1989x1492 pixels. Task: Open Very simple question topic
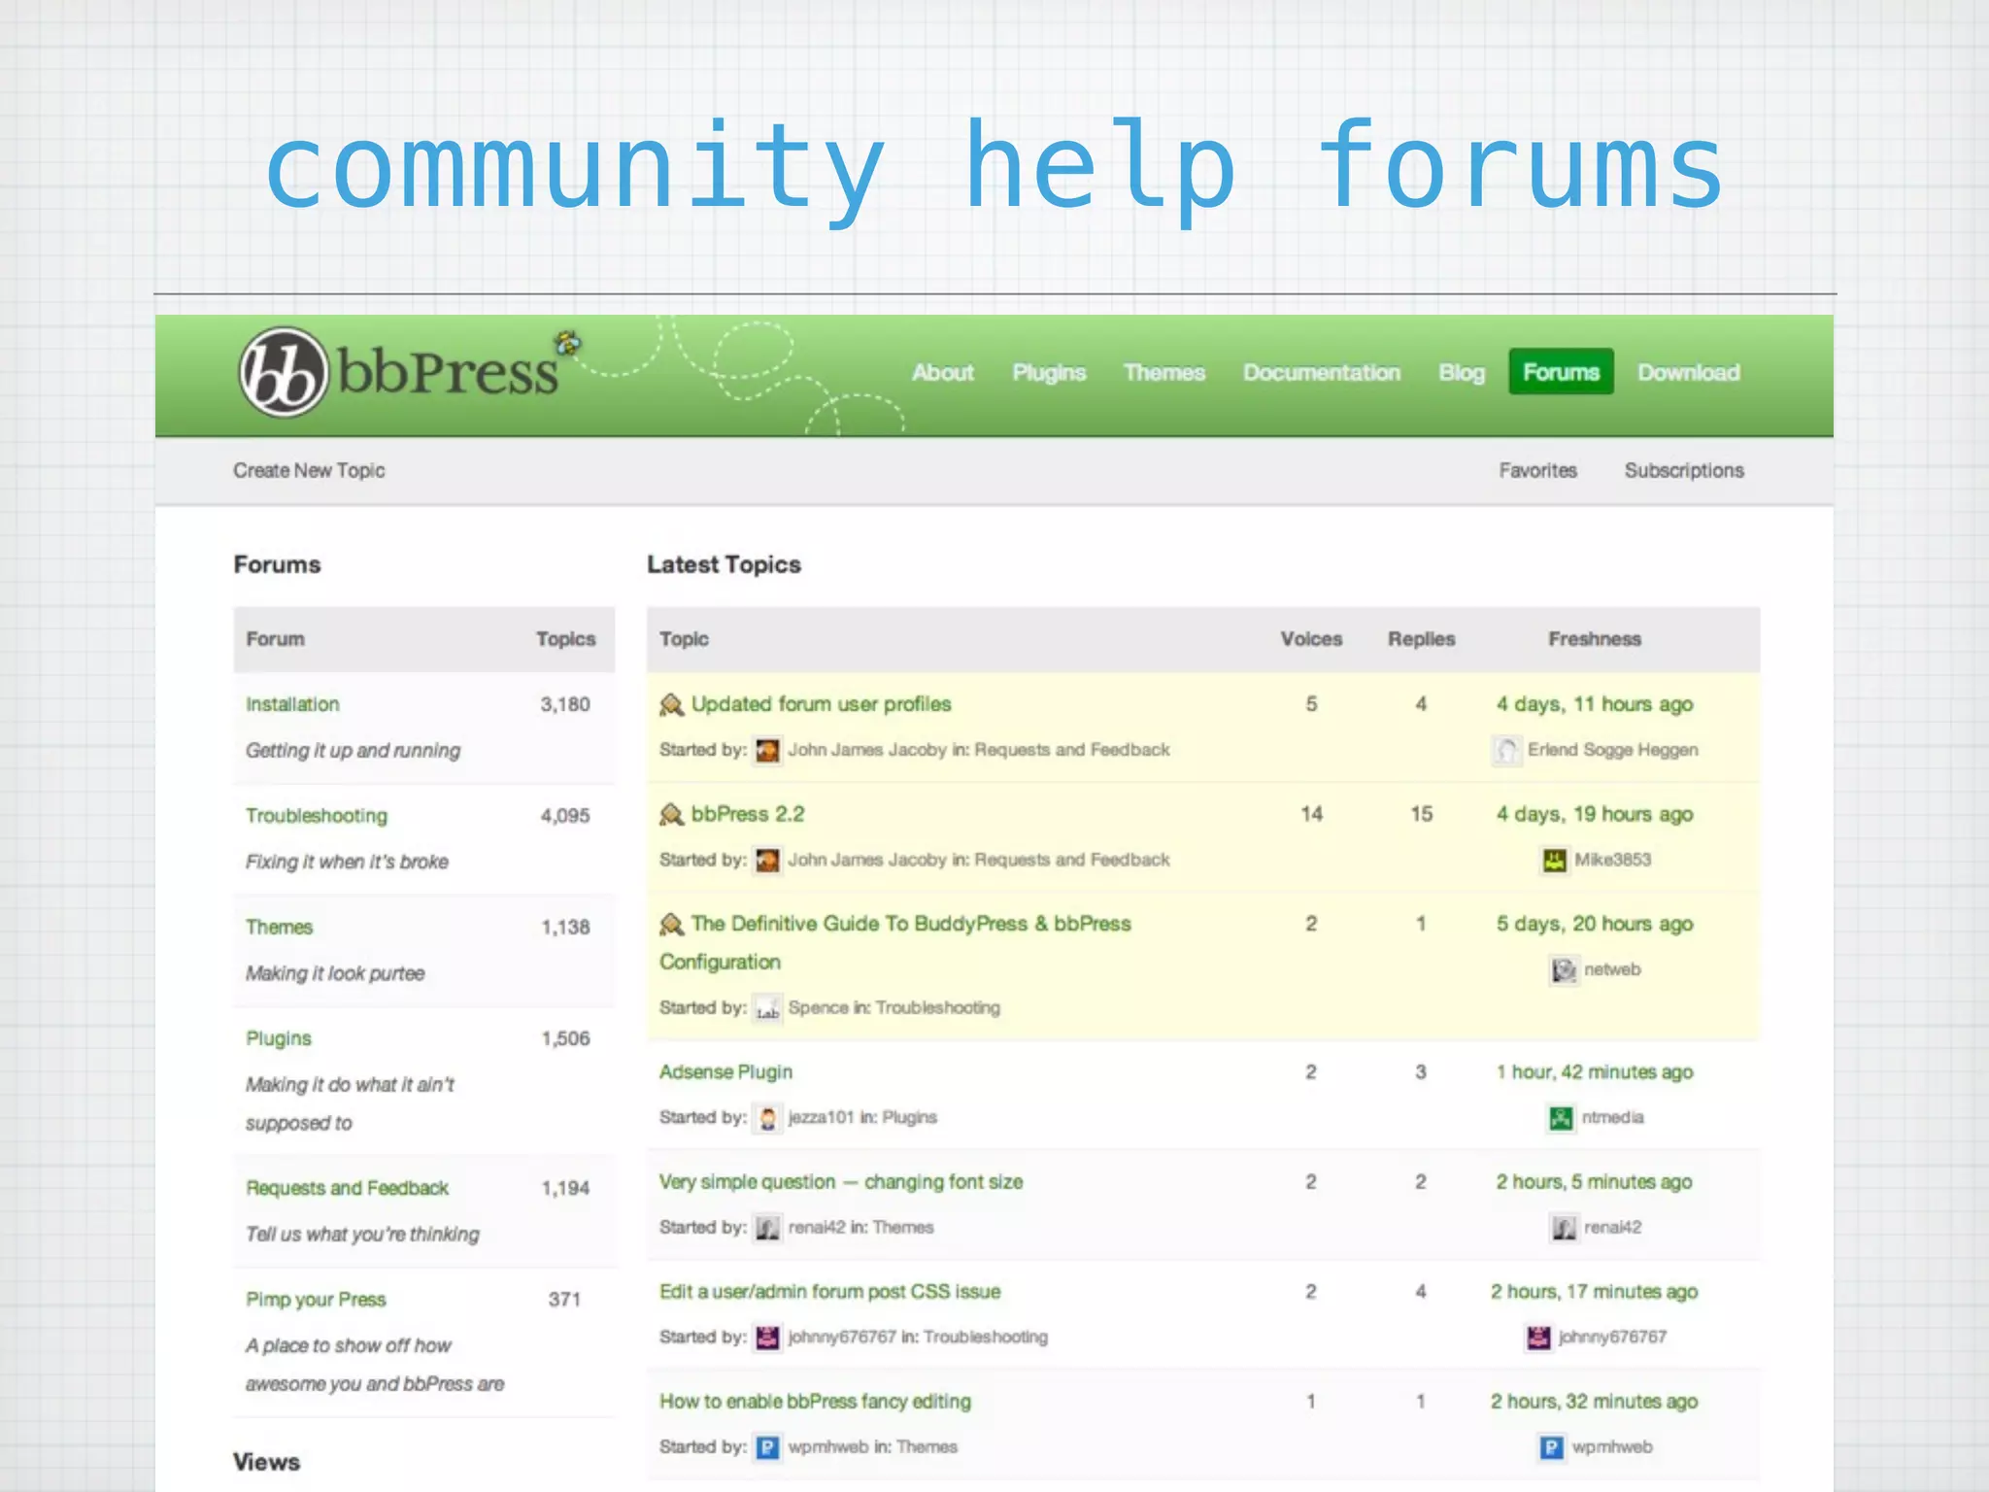tap(841, 1182)
